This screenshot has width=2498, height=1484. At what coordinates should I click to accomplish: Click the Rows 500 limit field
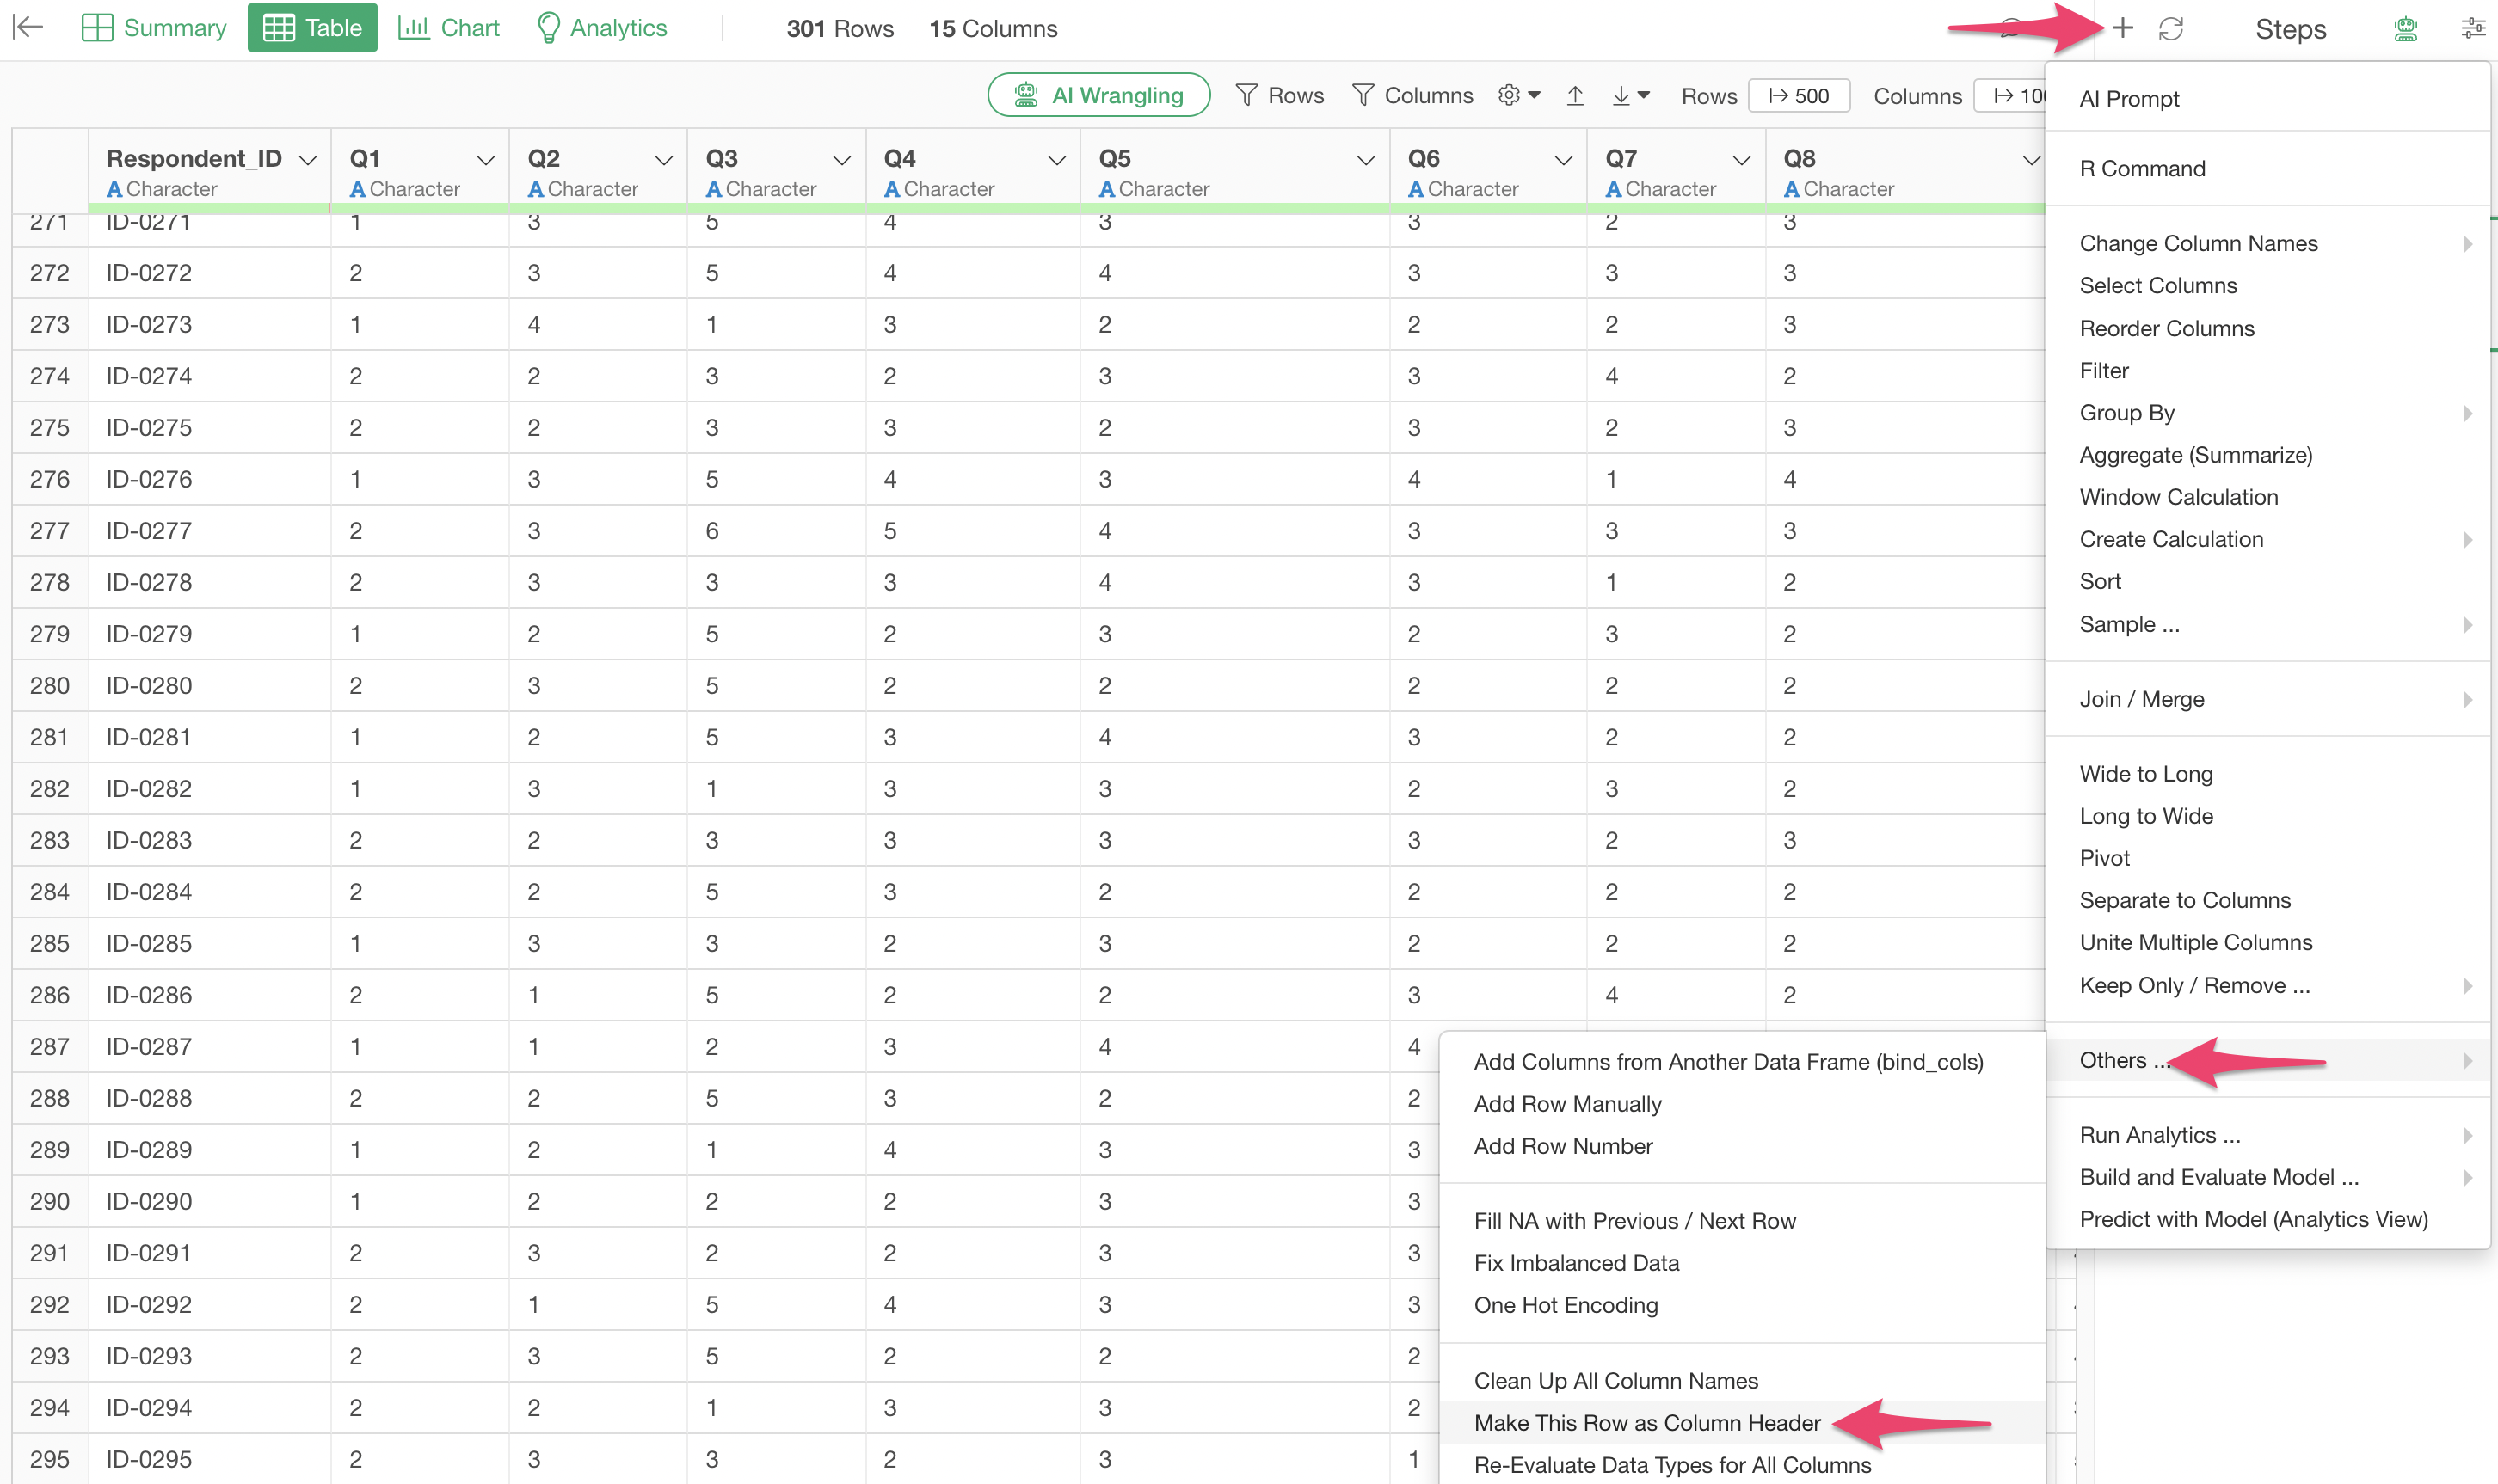(x=1799, y=96)
